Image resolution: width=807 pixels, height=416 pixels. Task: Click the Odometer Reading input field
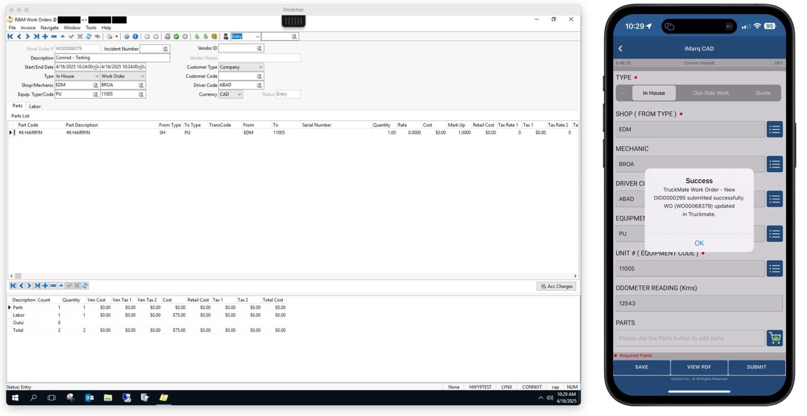click(x=699, y=303)
